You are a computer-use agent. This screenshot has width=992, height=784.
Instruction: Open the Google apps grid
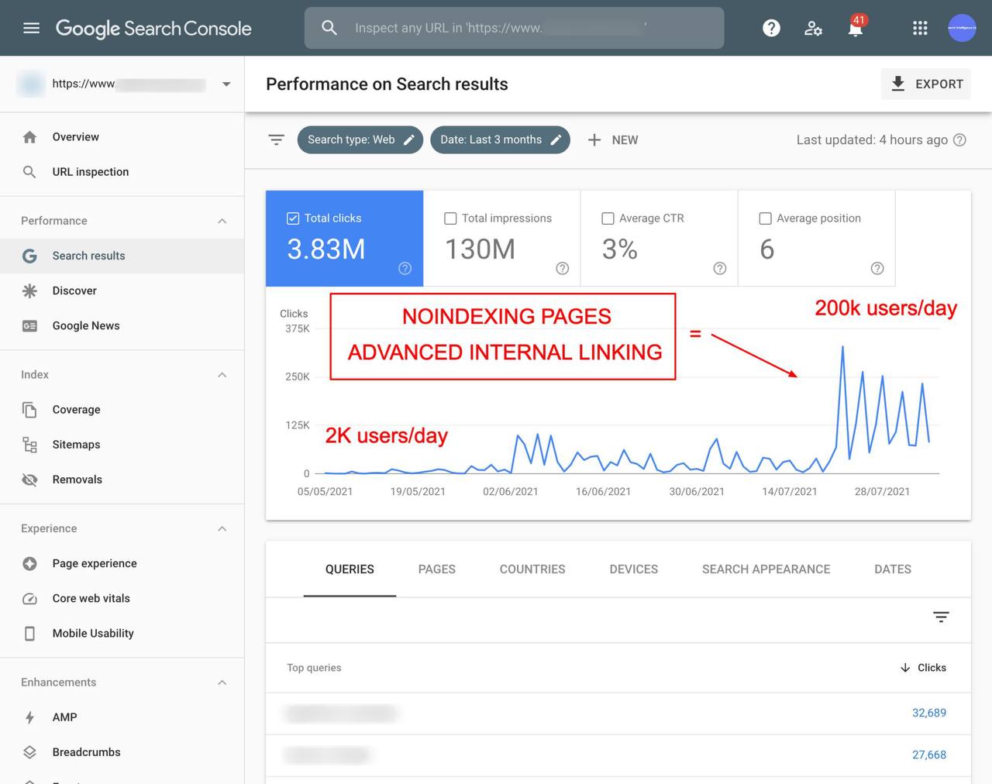920,28
